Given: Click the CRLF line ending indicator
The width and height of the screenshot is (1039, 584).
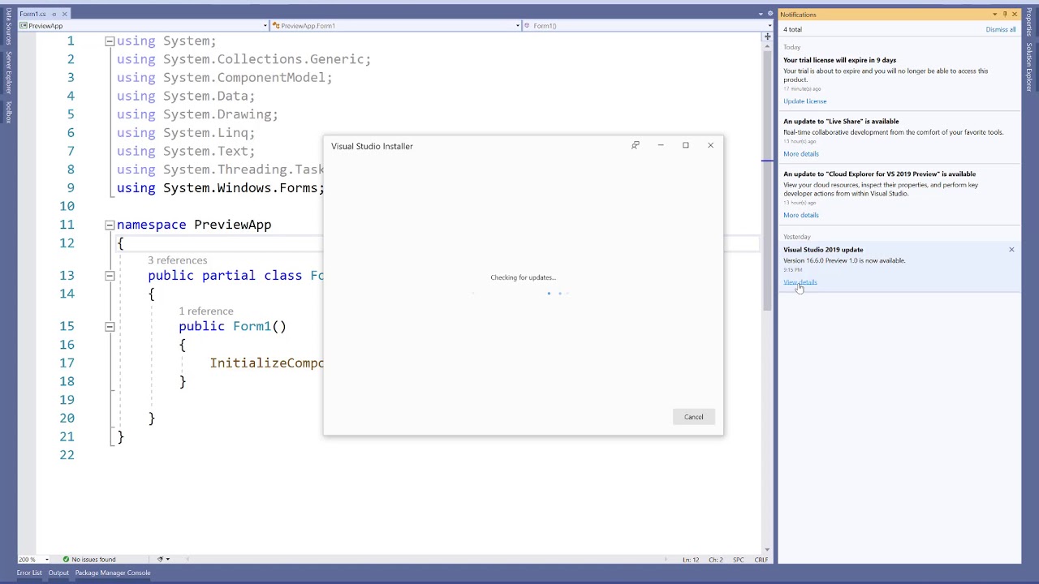Looking at the screenshot, I should (x=761, y=560).
